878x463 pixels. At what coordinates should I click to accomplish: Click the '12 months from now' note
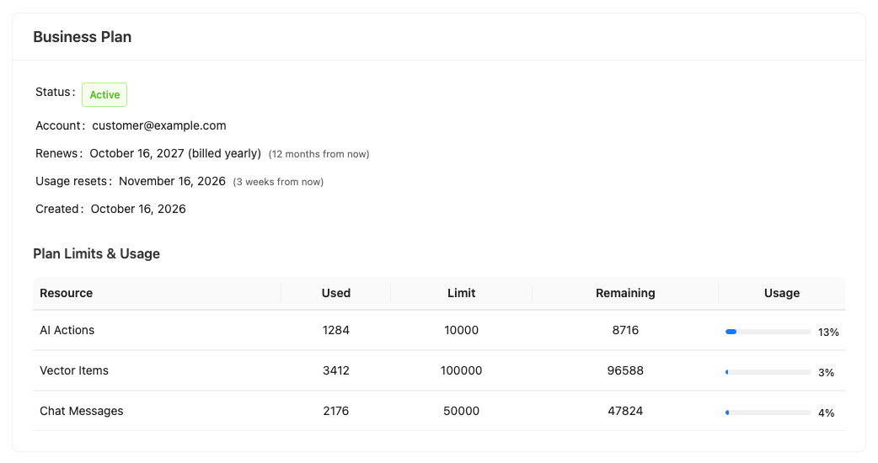[319, 154]
